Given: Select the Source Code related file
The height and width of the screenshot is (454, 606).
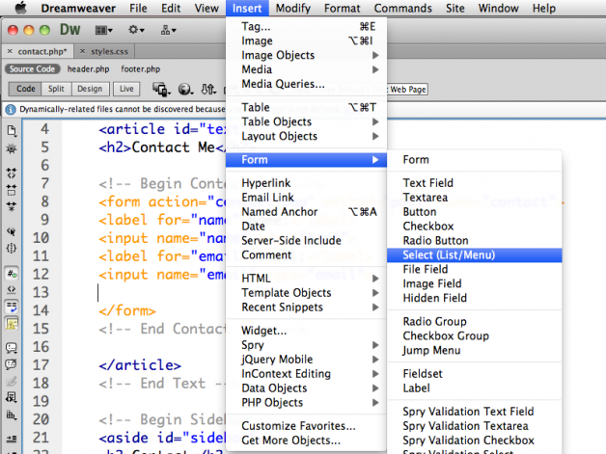Looking at the screenshot, I should click(33, 69).
